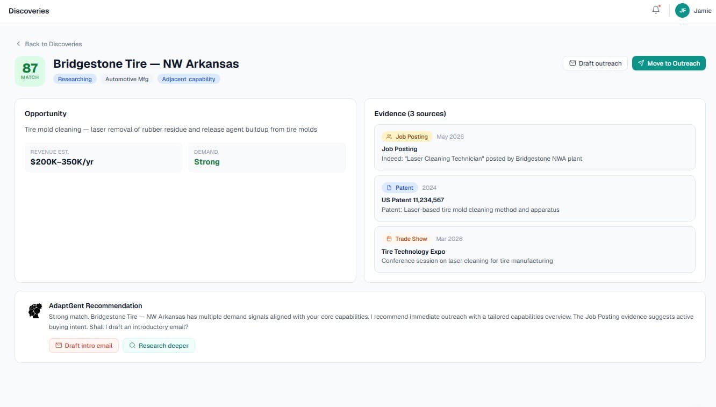Click the Conference session on laser cleaning text

tap(467, 261)
